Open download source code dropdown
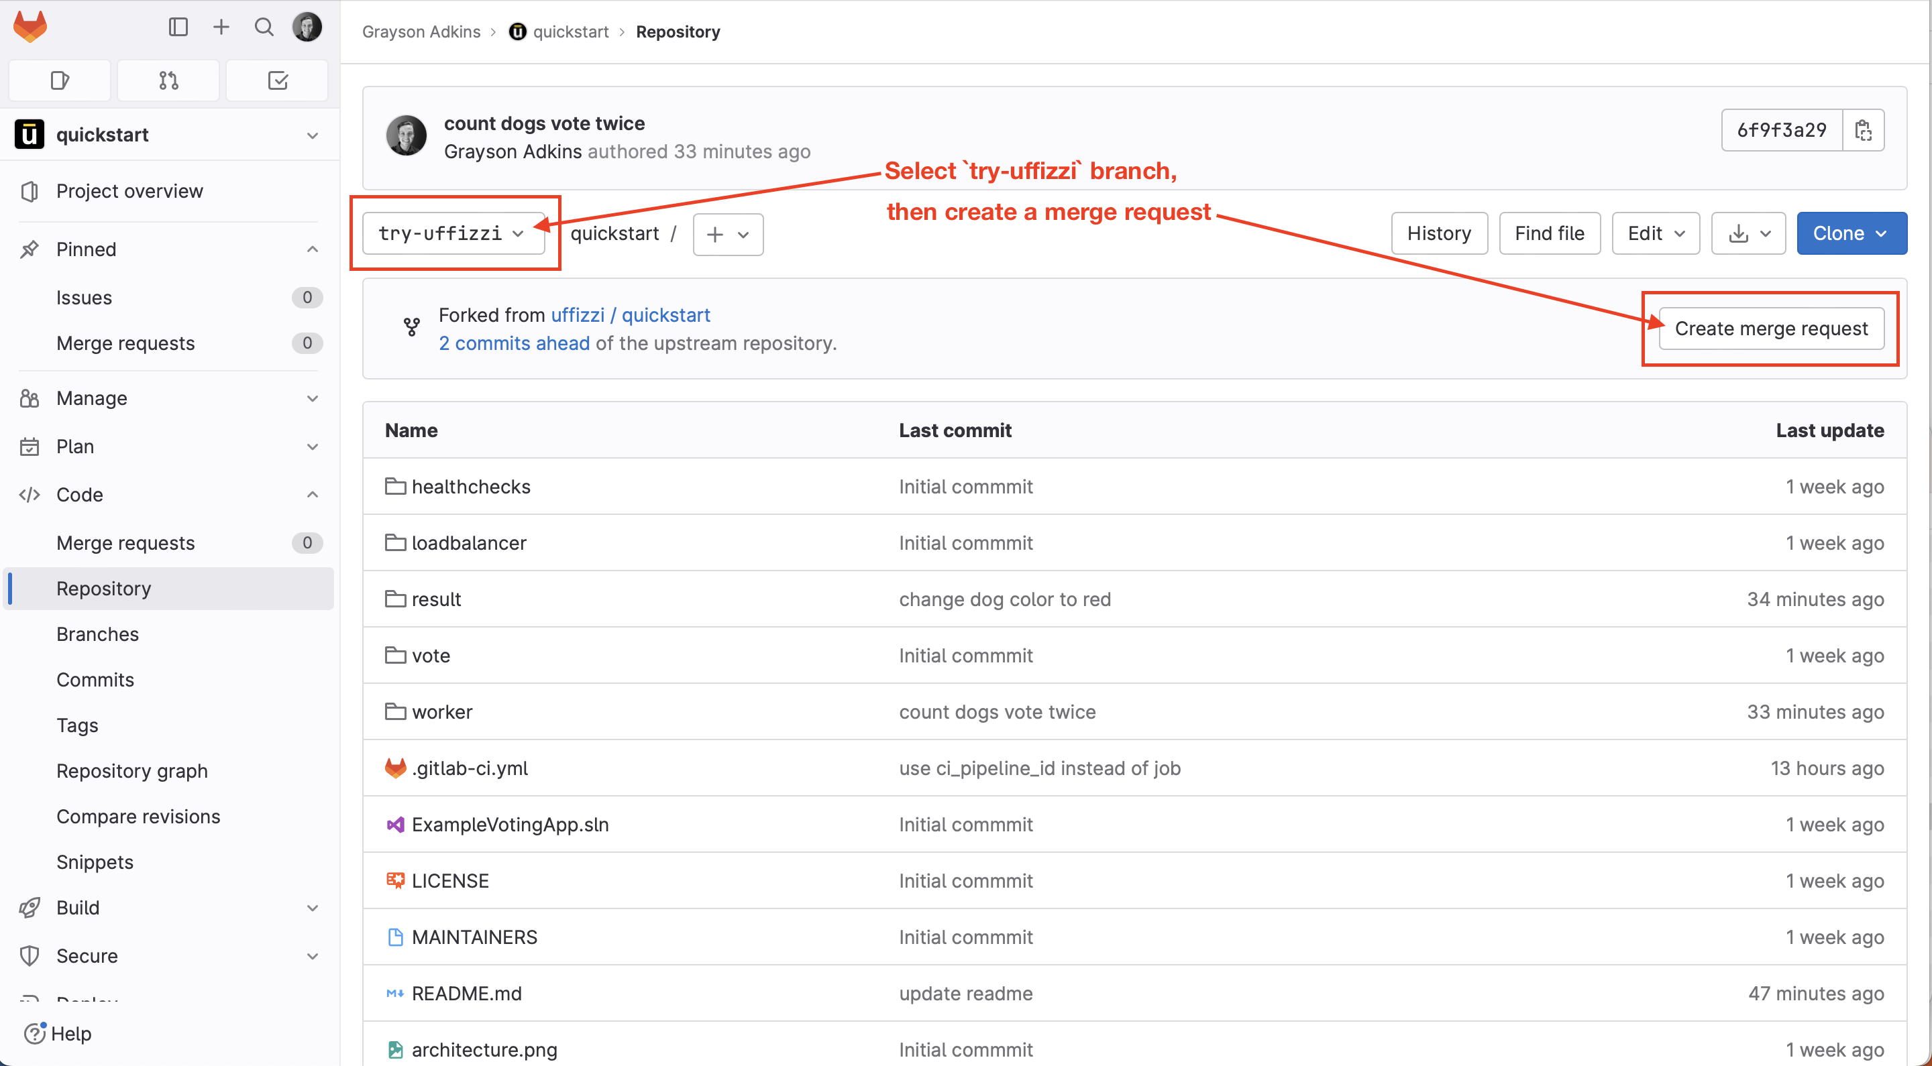Image resolution: width=1932 pixels, height=1066 pixels. pos(1748,234)
